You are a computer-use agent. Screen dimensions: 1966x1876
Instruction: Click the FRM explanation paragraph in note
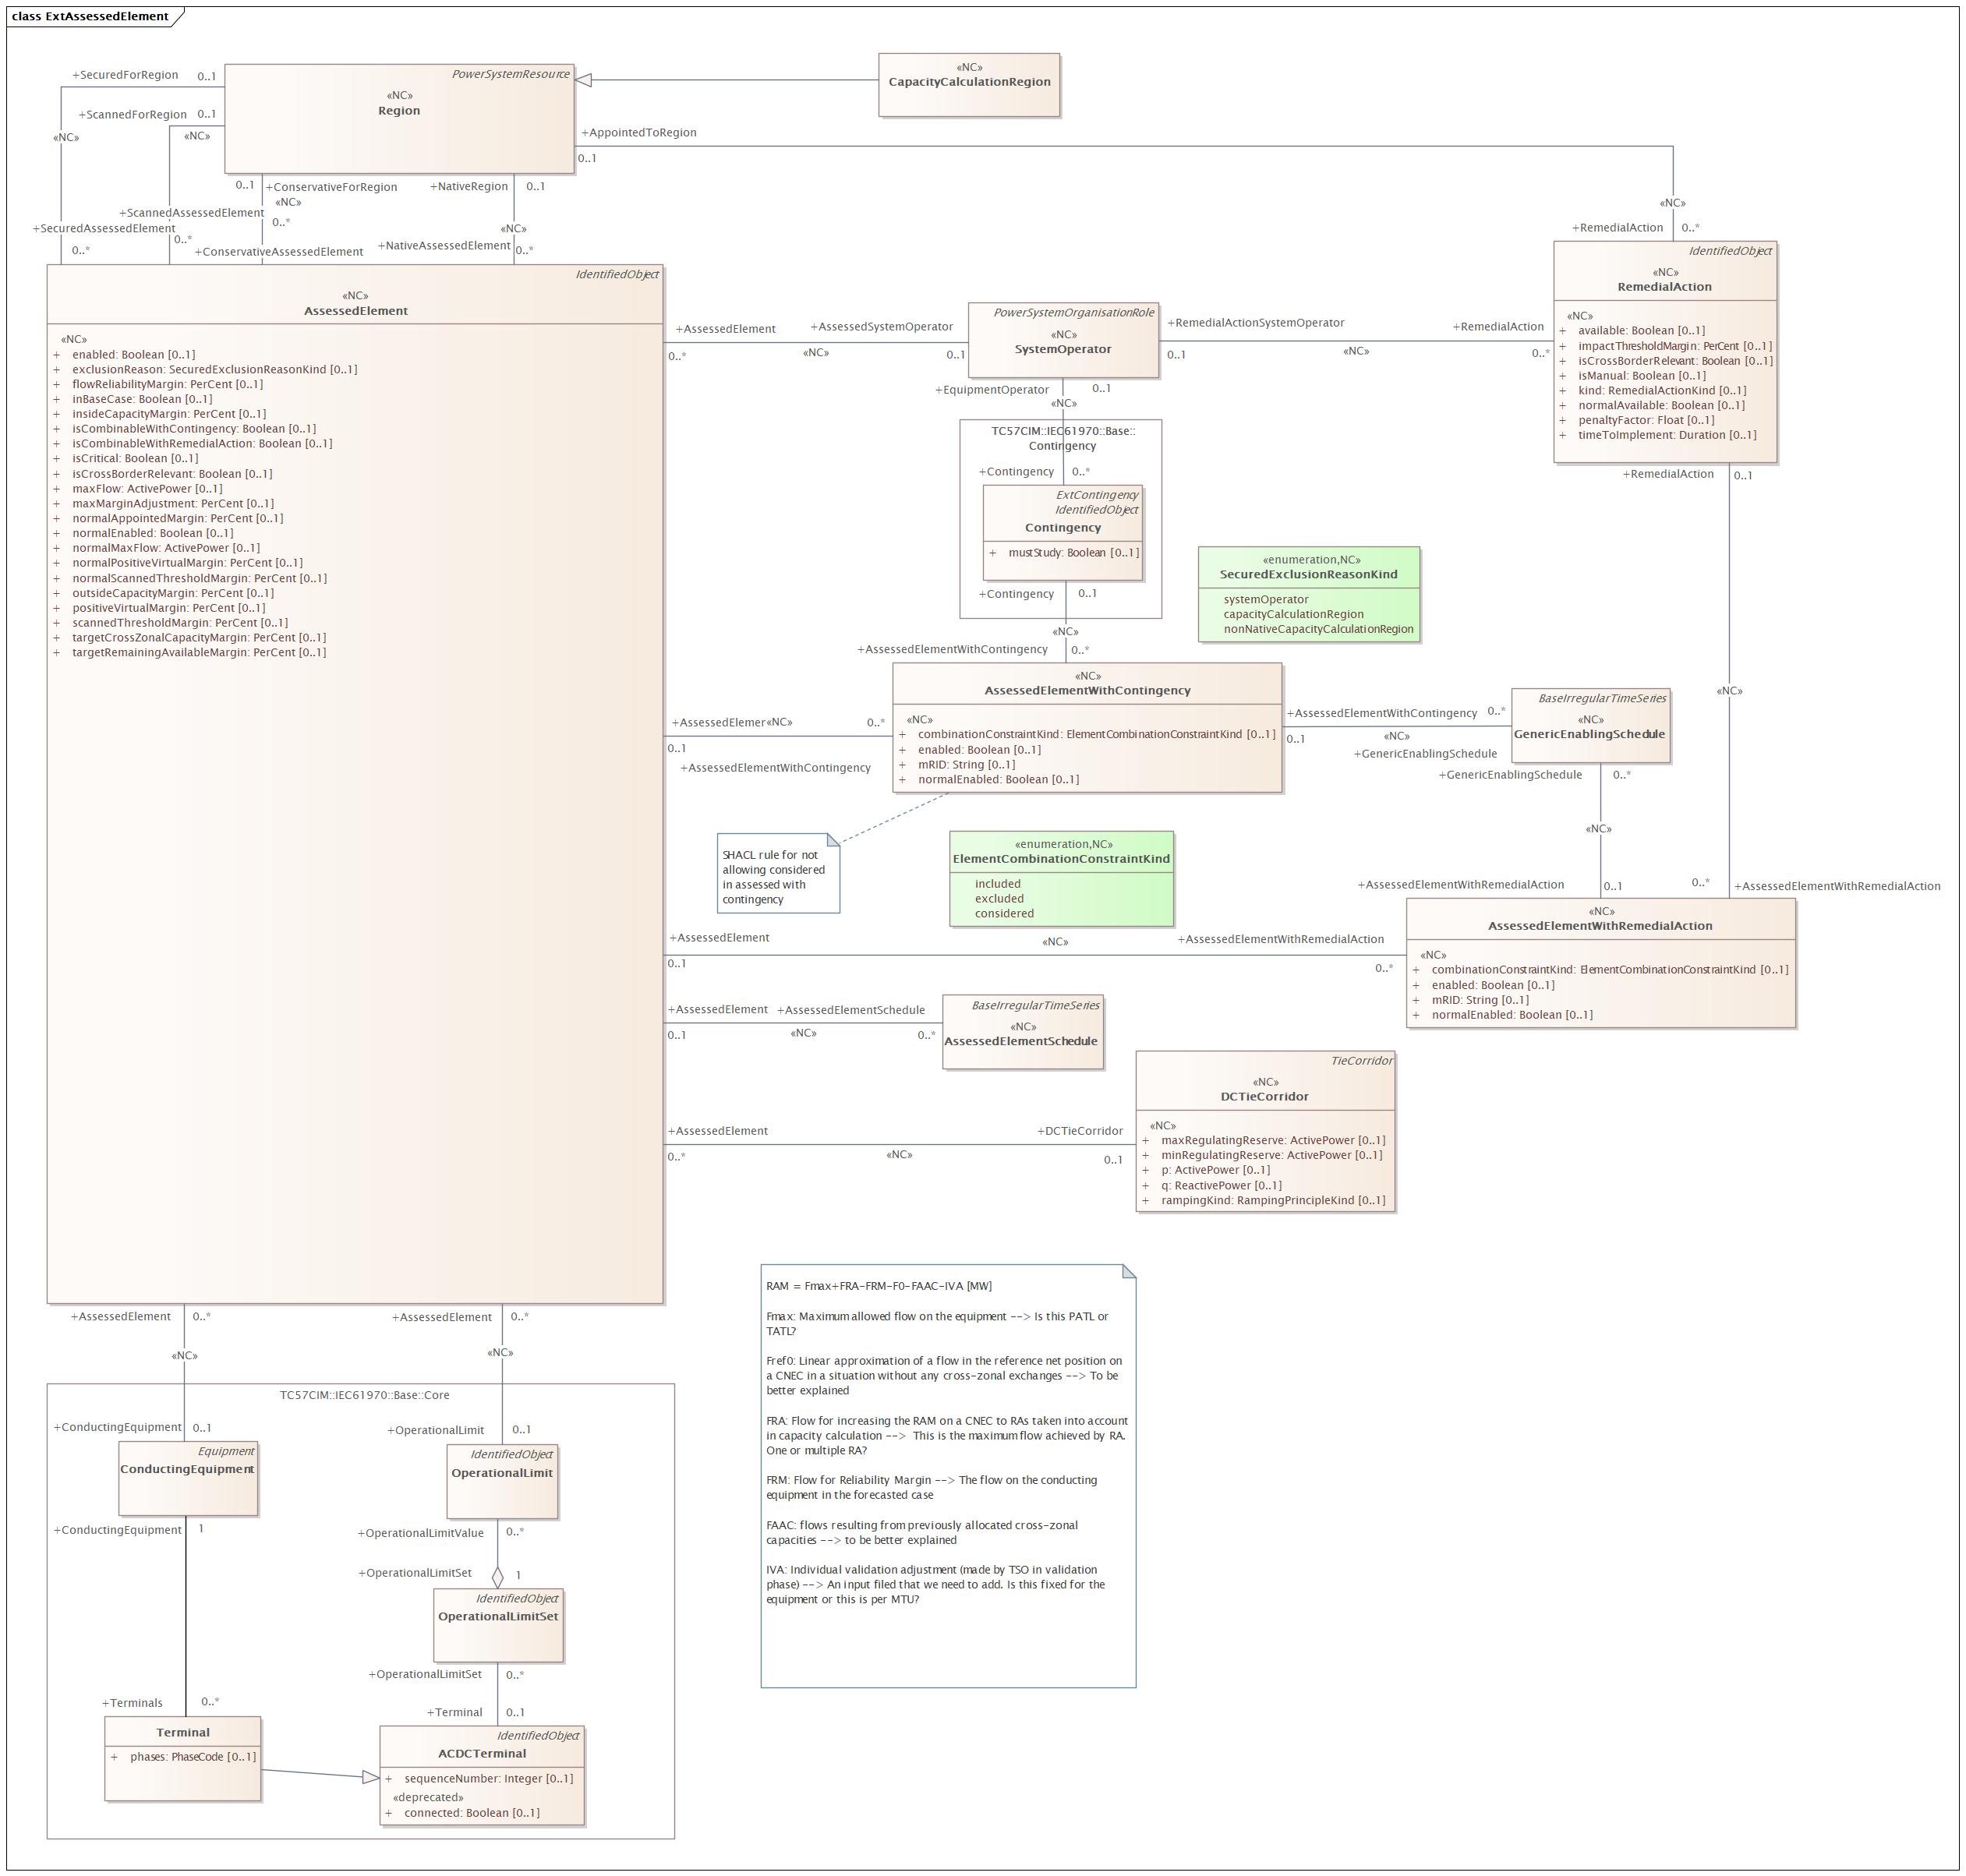coord(932,1488)
